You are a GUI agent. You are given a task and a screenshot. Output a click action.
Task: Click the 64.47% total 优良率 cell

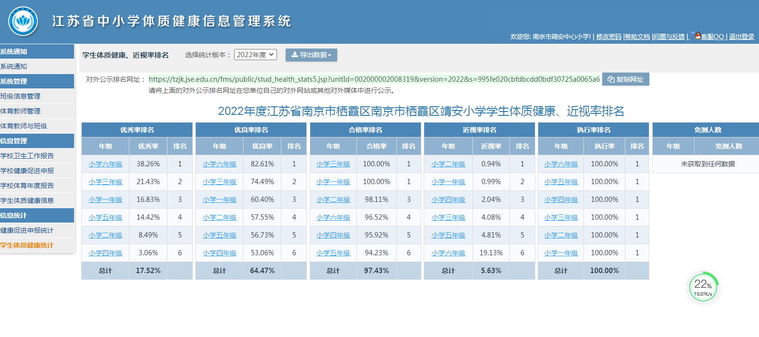click(x=262, y=271)
